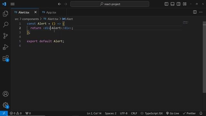Toggle the bottom panel visibility
The image size is (206, 116).
pyautogui.click(x=173, y=4)
